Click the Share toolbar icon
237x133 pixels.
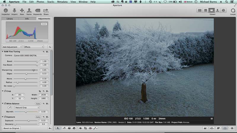tap(46, 12)
